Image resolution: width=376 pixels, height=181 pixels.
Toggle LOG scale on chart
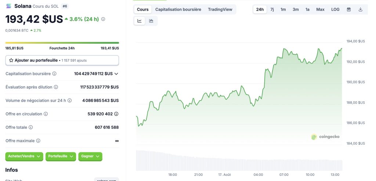point(335,10)
